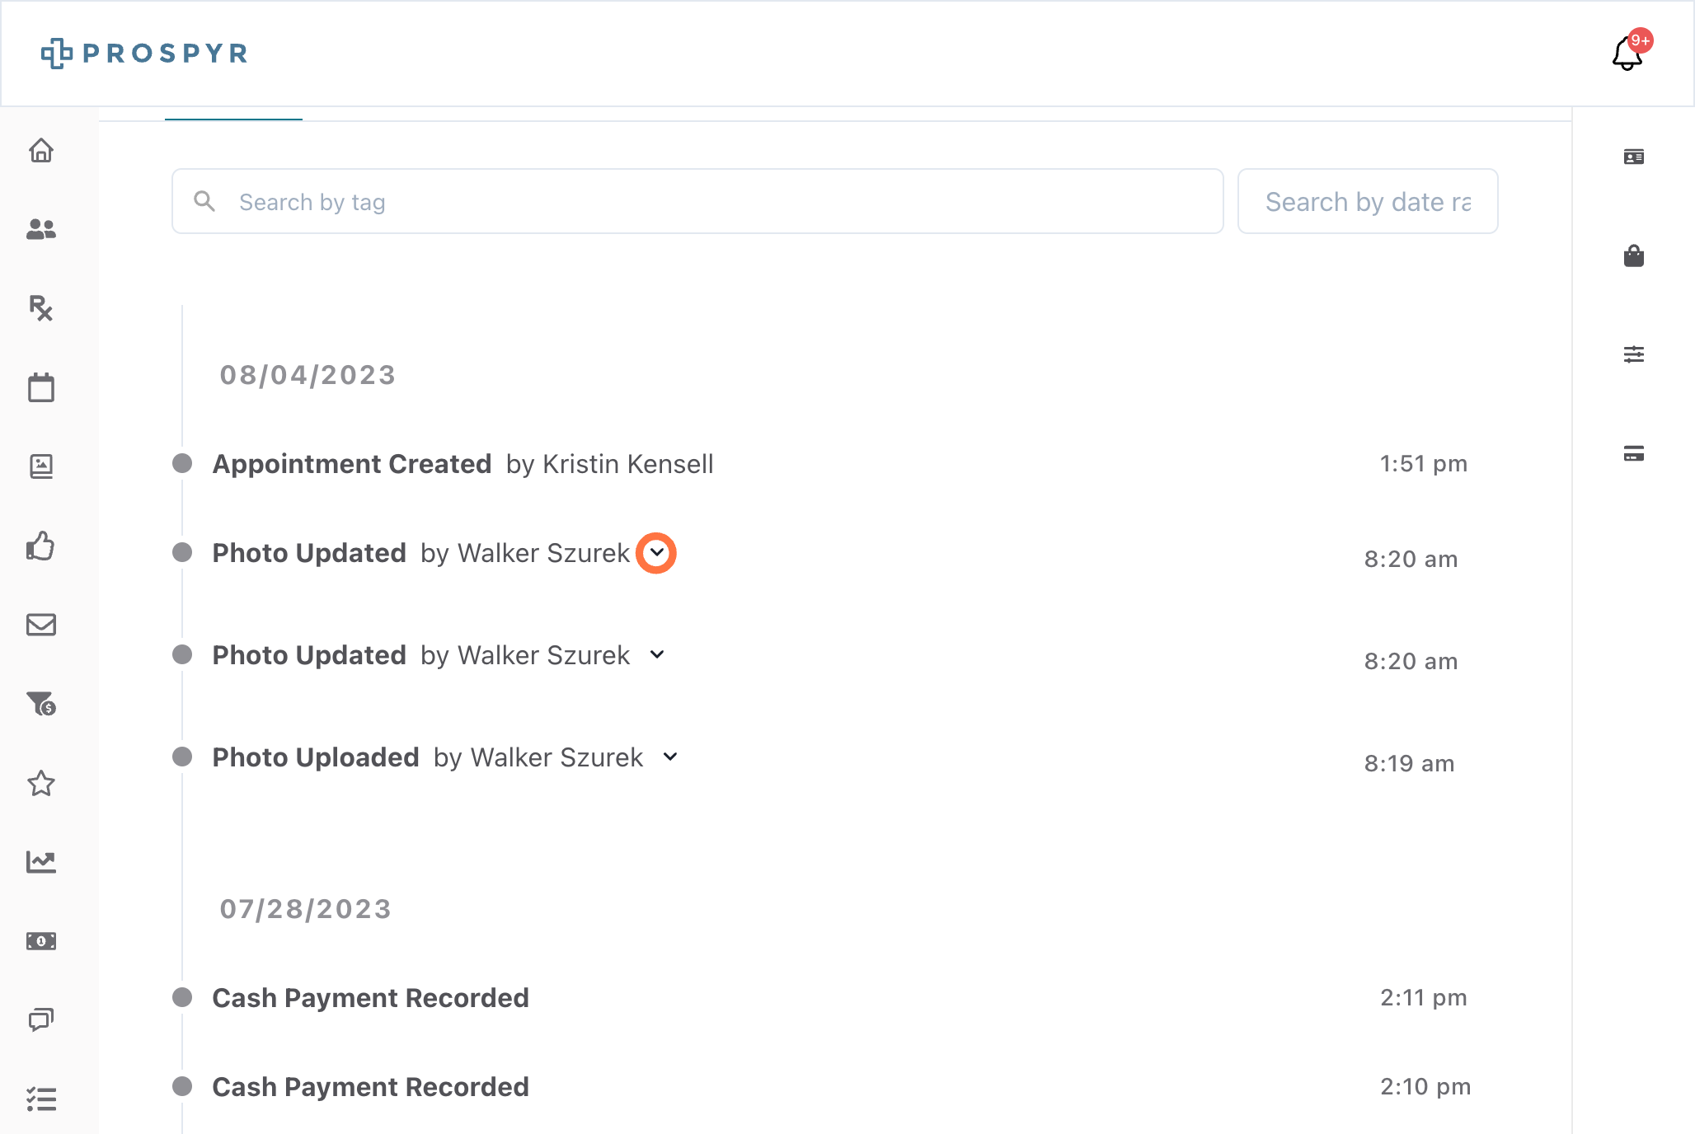Expand the Photo Uploaded entry chevron
The width and height of the screenshot is (1695, 1134).
pos(670,757)
